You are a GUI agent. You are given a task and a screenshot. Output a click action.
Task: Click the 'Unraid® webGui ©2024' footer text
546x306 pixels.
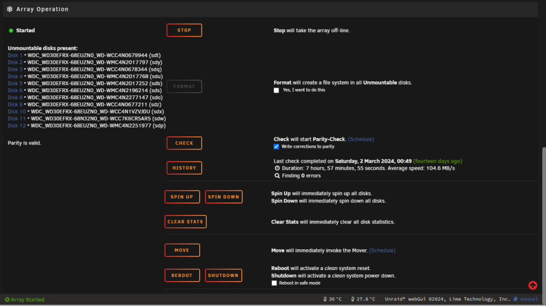pyautogui.click(x=416, y=299)
